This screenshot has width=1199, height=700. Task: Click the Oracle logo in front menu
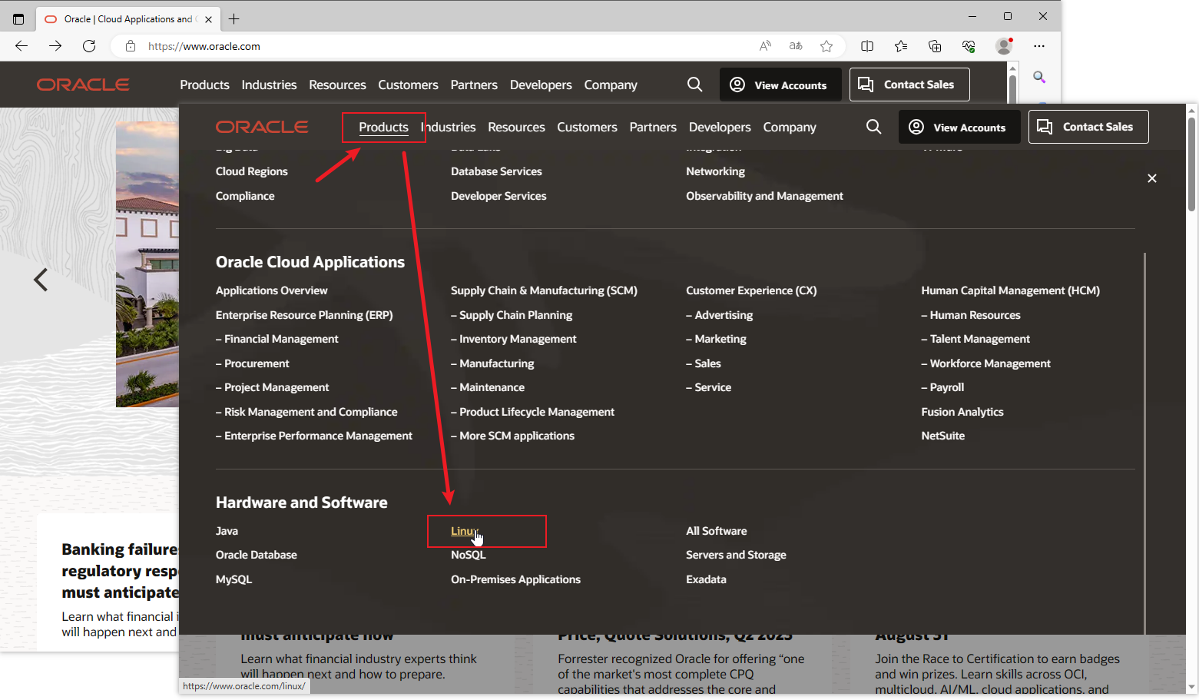[262, 127]
